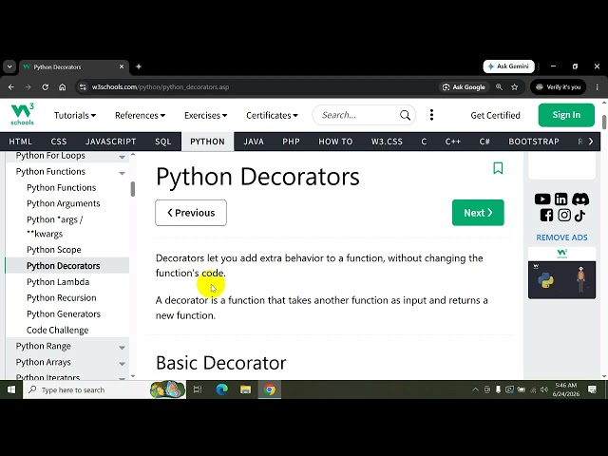
Task: Click the Task View taskbar icon
Action: coord(198,389)
